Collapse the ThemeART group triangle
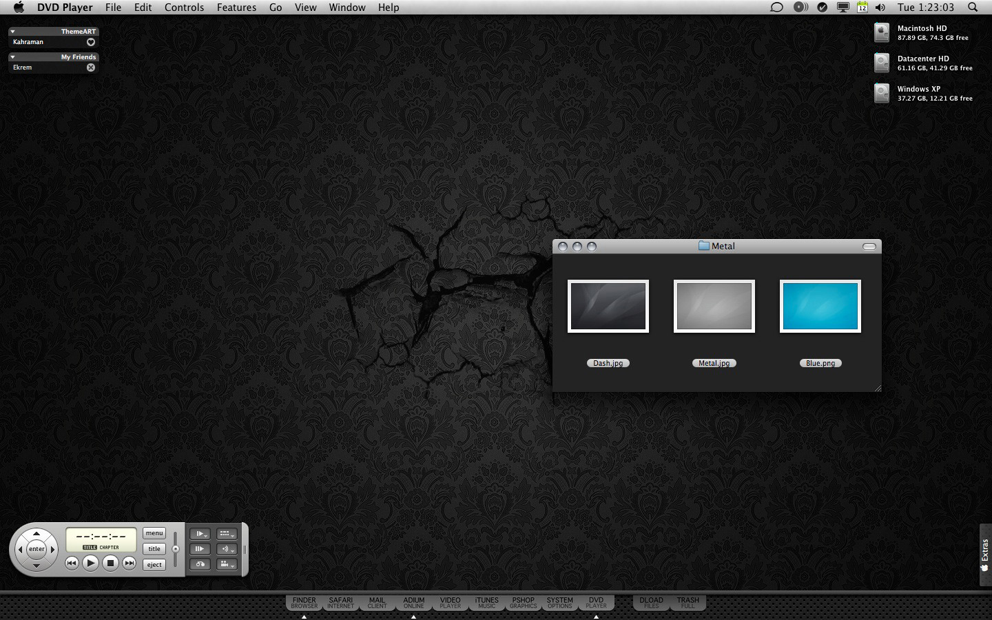The width and height of the screenshot is (992, 620). pos(12,32)
